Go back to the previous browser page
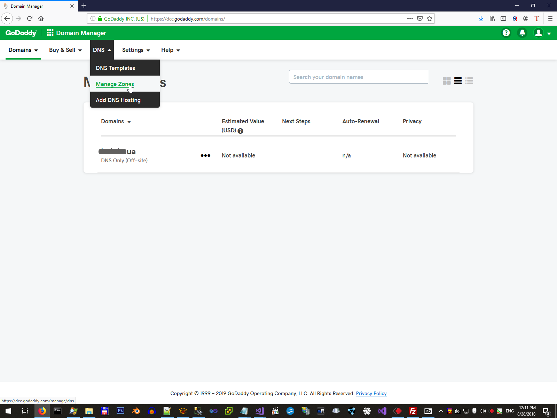 (7, 18)
